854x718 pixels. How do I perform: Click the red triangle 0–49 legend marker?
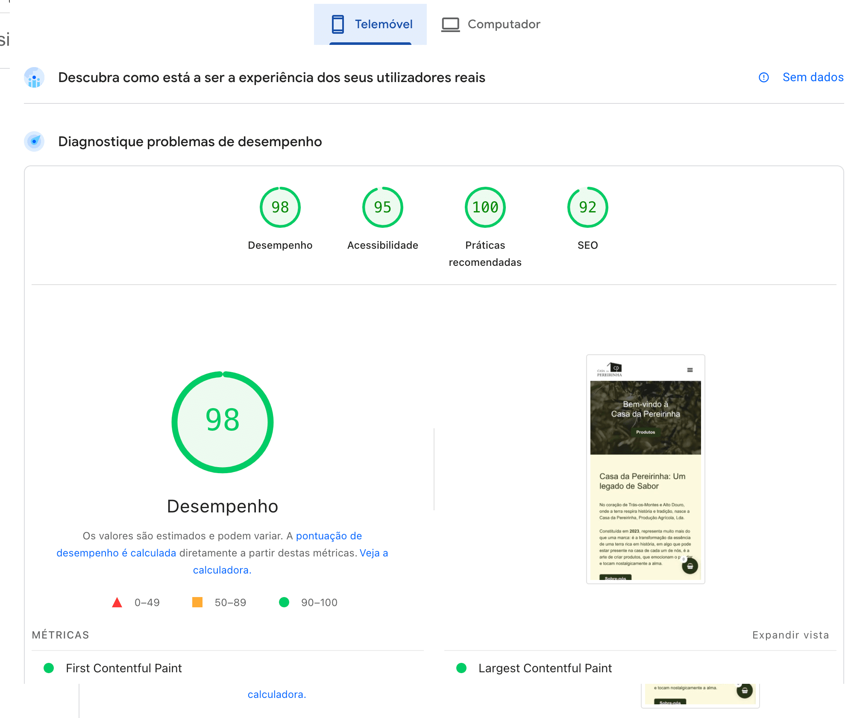(116, 603)
